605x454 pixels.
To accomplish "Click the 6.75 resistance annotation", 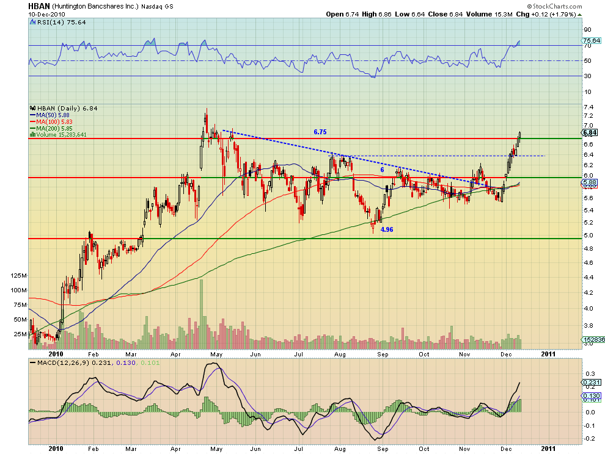I will pos(320,132).
